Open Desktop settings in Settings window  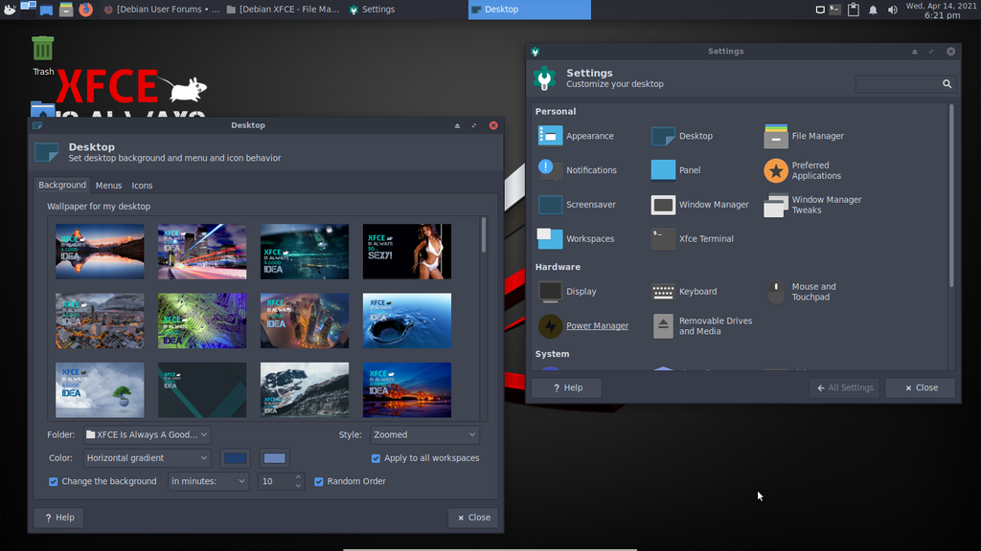(x=682, y=136)
